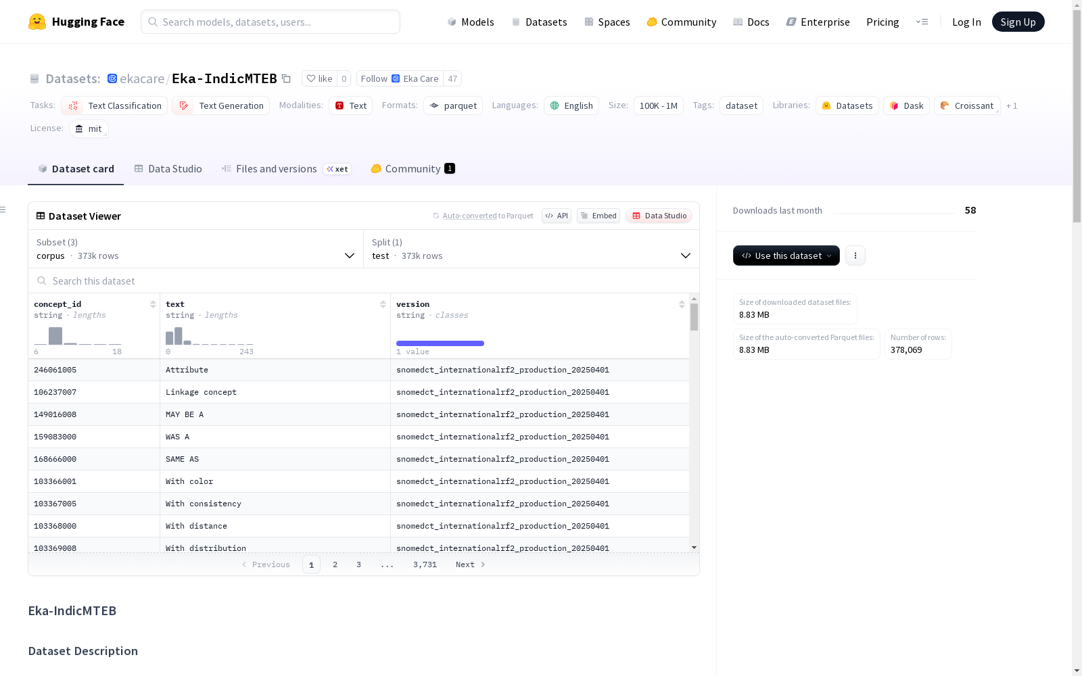This screenshot has height=676, width=1082.
Task: Expand the Split test dropdown
Action: coord(532,249)
